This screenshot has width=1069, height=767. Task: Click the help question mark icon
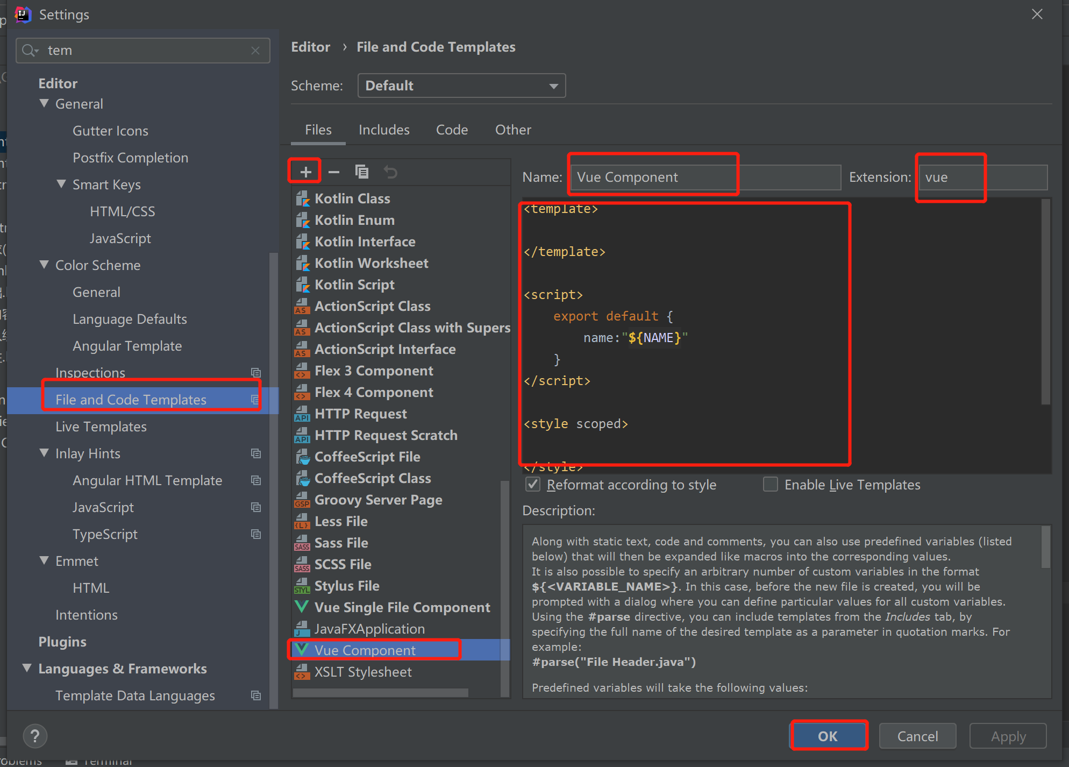click(35, 736)
